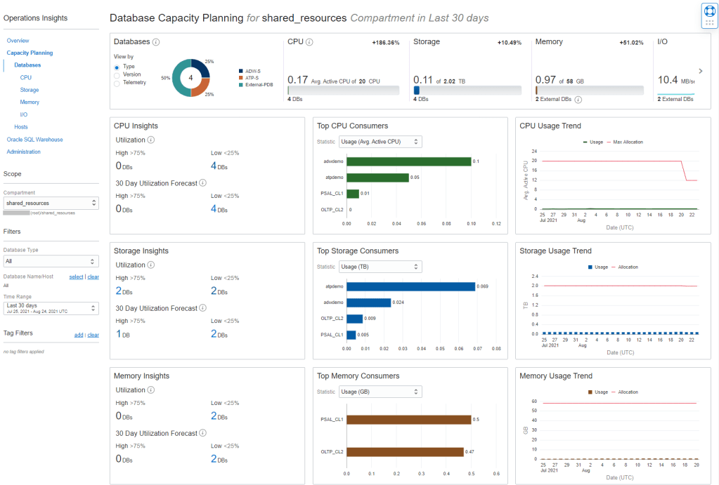Select the Telemetry view-by radio button
719x485 pixels.
117,83
